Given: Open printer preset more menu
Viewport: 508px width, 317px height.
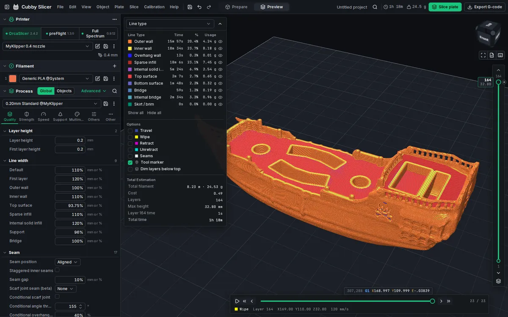Looking at the screenshot, I should tap(113, 46).
